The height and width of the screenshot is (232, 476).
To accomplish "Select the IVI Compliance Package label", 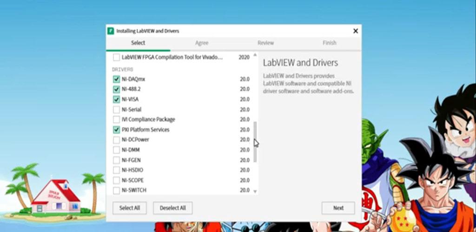I will 148,120.
